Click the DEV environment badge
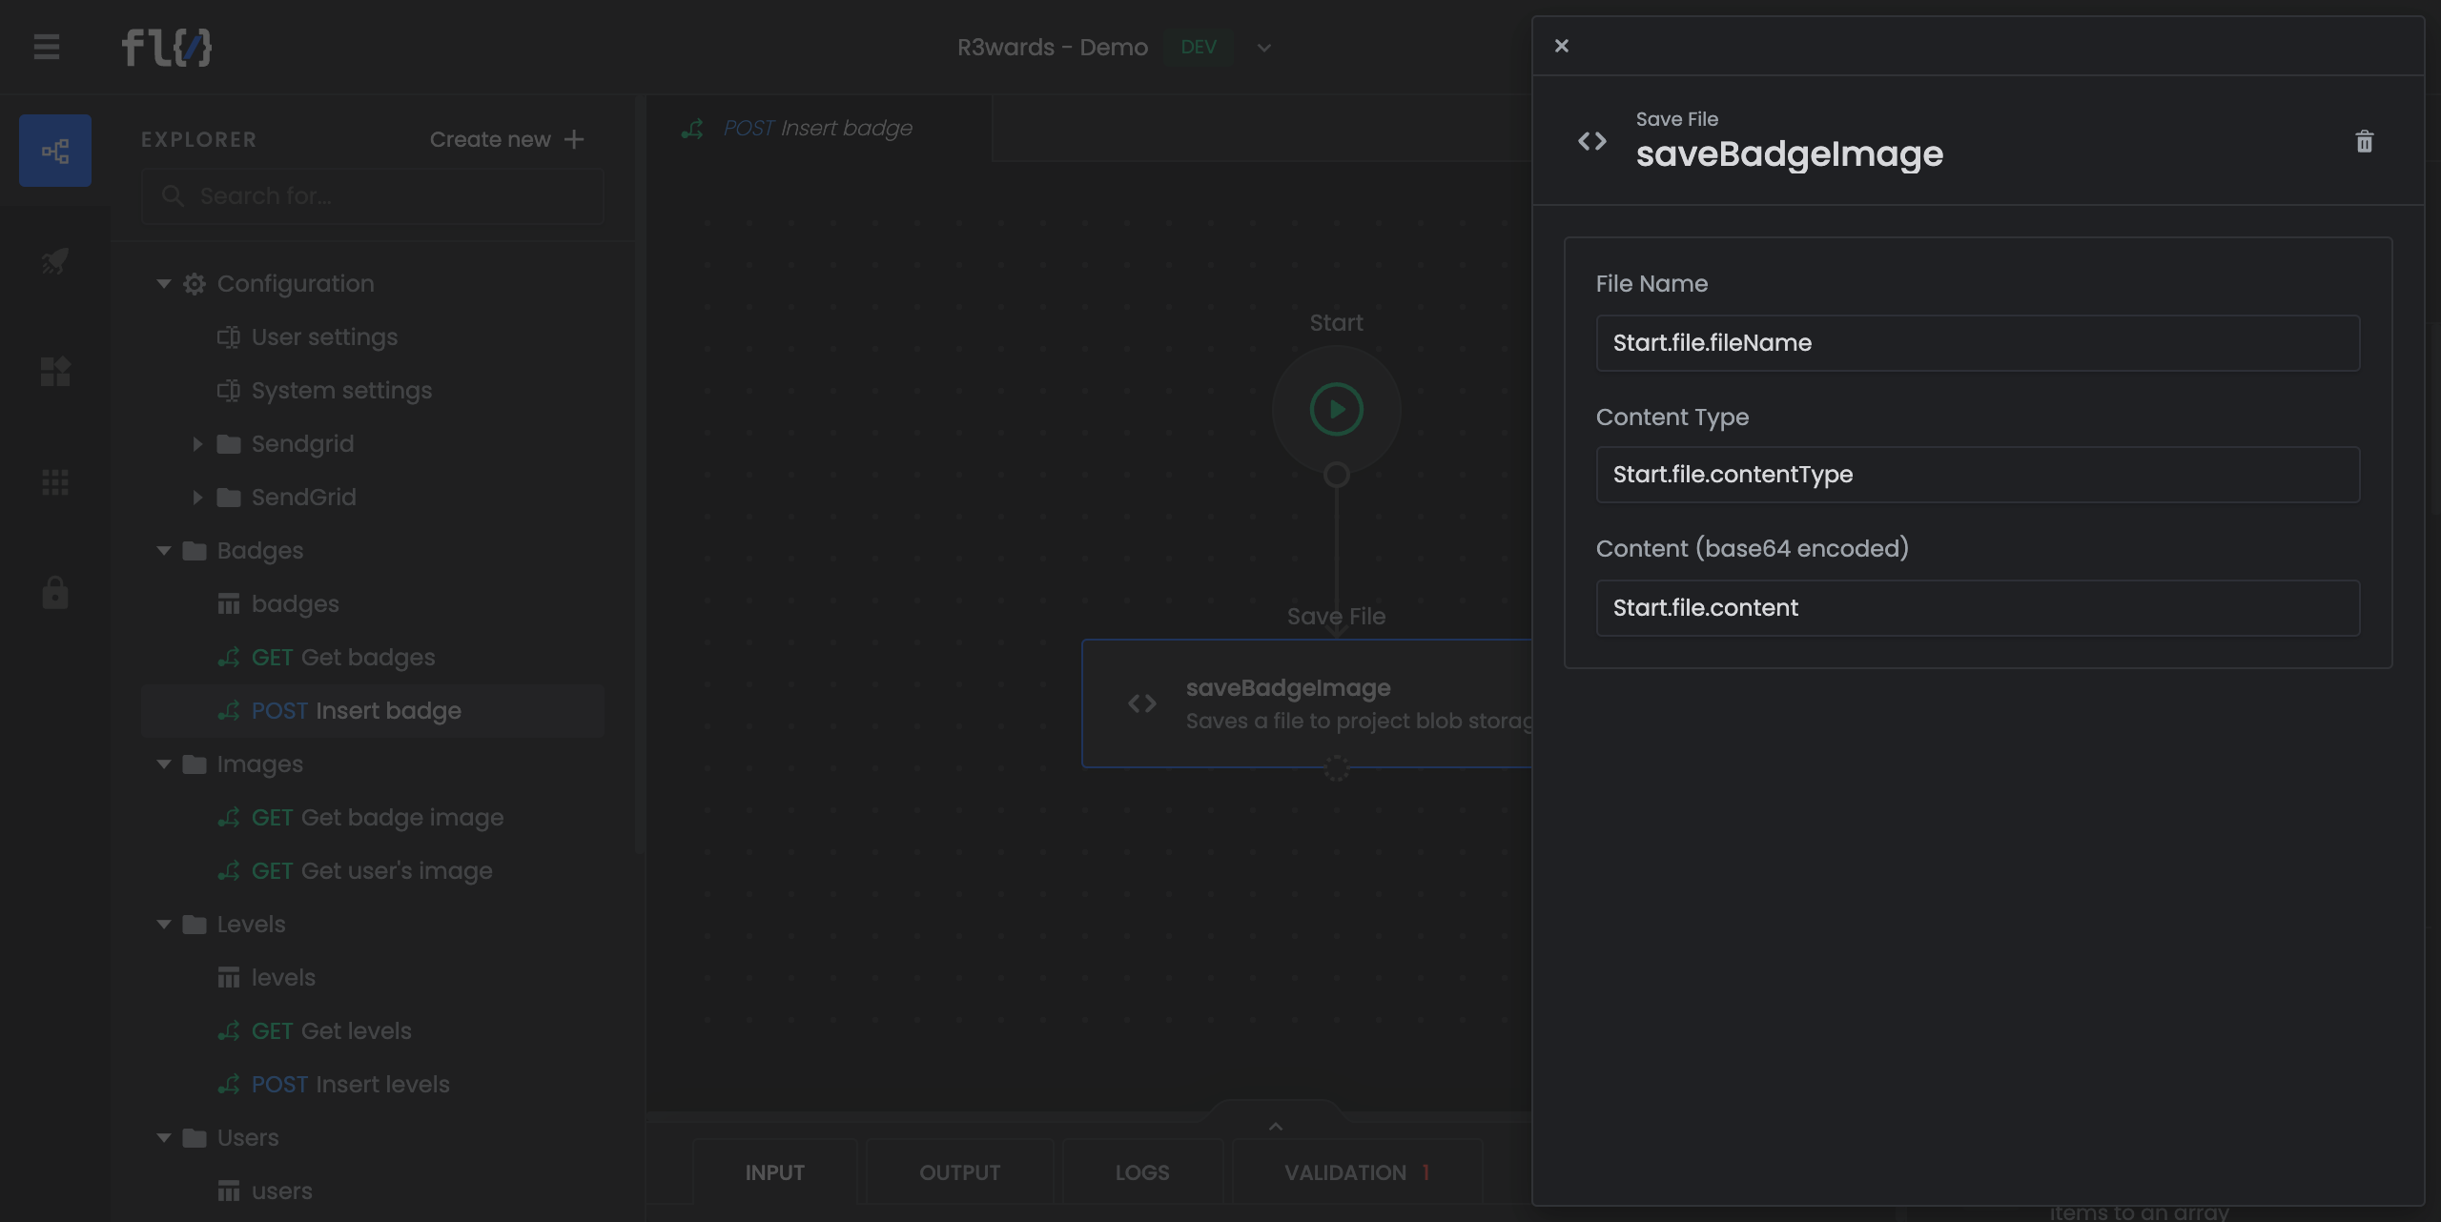Image resolution: width=2441 pixels, height=1222 pixels. [x=1199, y=48]
